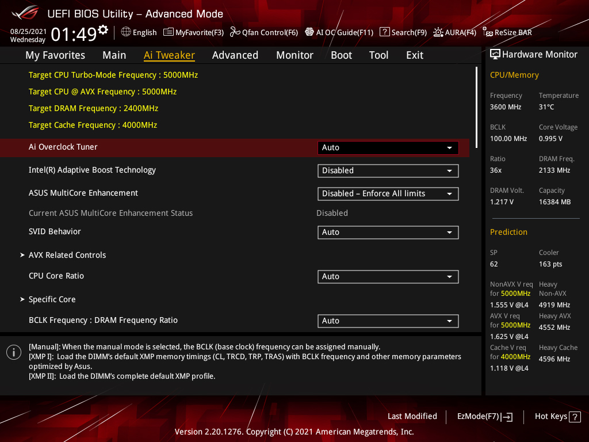Image resolution: width=589 pixels, height=442 pixels.
Task: Open AURA(F4) settings
Action: click(461, 32)
